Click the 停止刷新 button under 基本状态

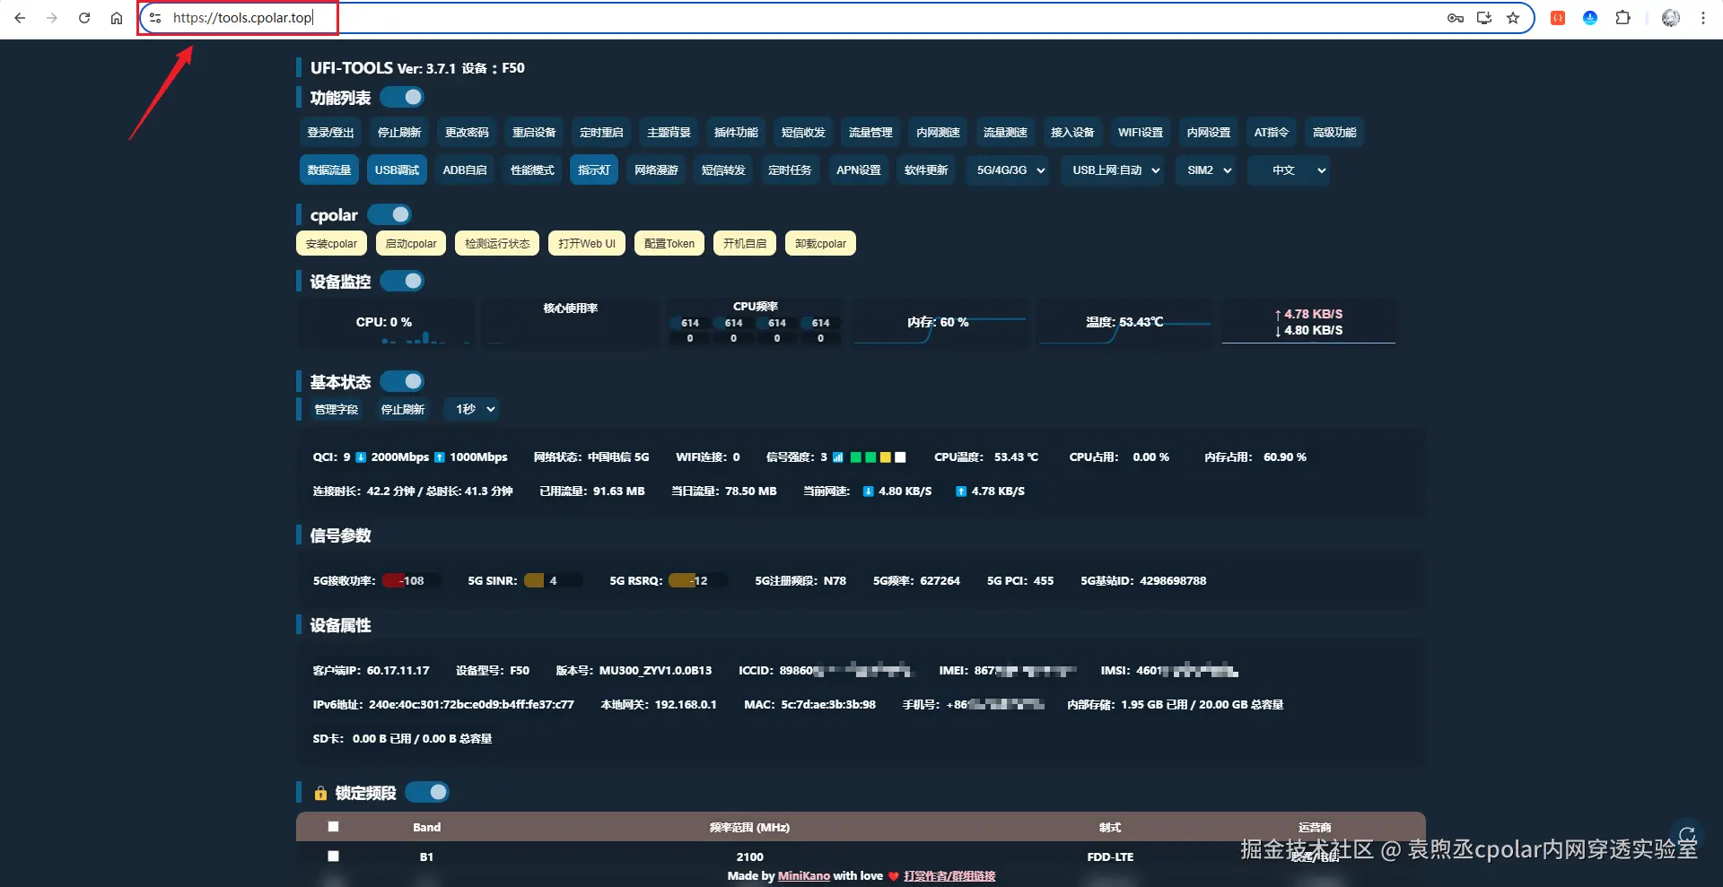coord(403,410)
